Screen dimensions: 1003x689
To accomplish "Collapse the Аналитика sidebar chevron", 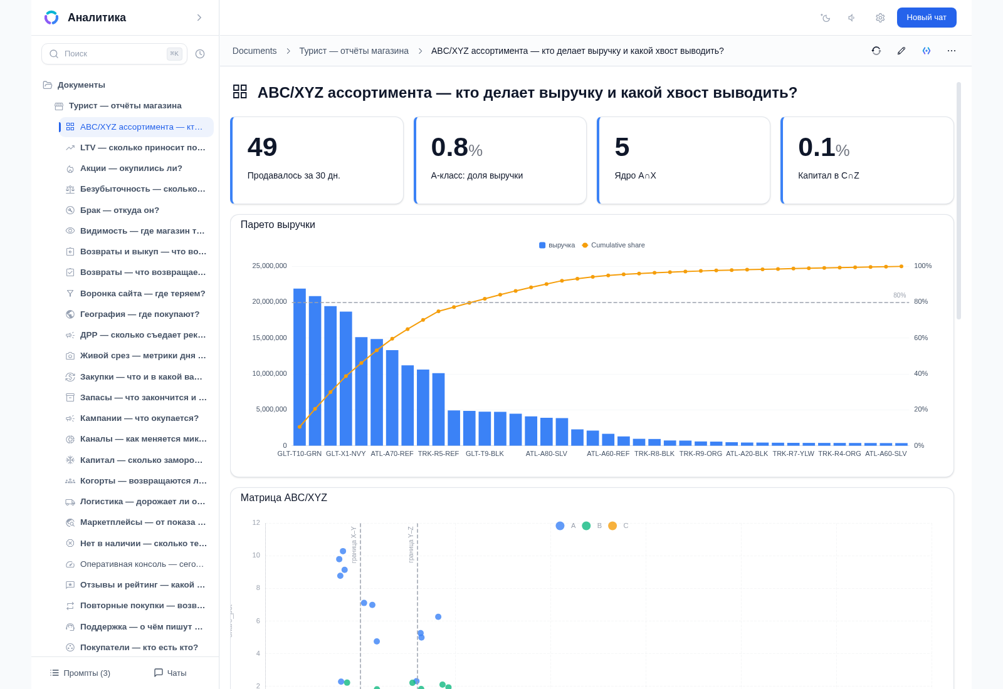I will point(199,18).
